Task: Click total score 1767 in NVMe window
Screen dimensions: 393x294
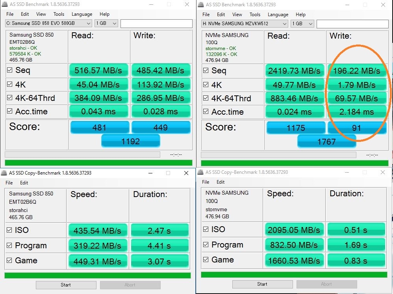Action: pos(326,141)
